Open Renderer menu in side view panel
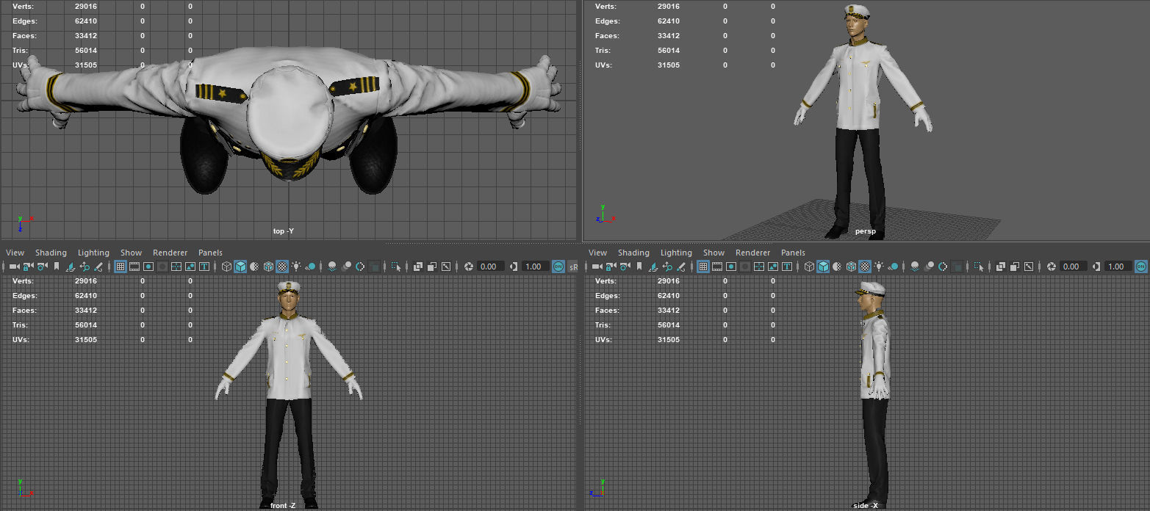 pyautogui.click(x=752, y=253)
